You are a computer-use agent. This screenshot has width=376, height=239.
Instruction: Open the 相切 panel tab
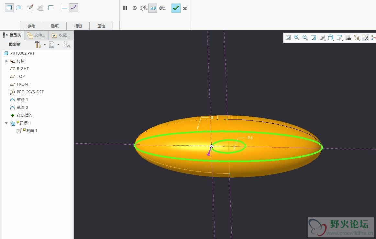pos(78,26)
